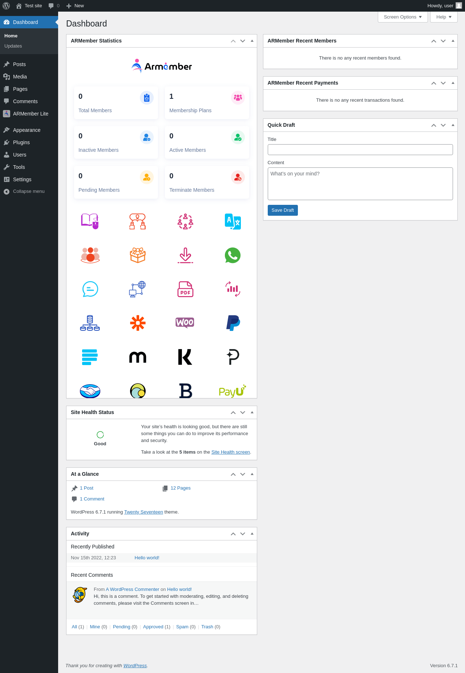Select the pink circular group members icon
Viewport: 465px width, 673px height.
point(185,221)
